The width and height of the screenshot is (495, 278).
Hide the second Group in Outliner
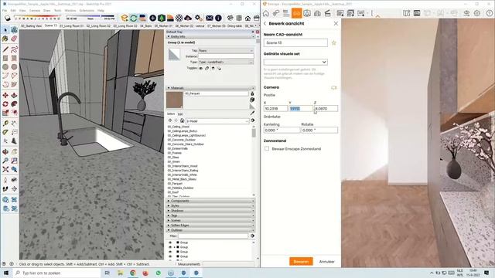tap(170, 247)
